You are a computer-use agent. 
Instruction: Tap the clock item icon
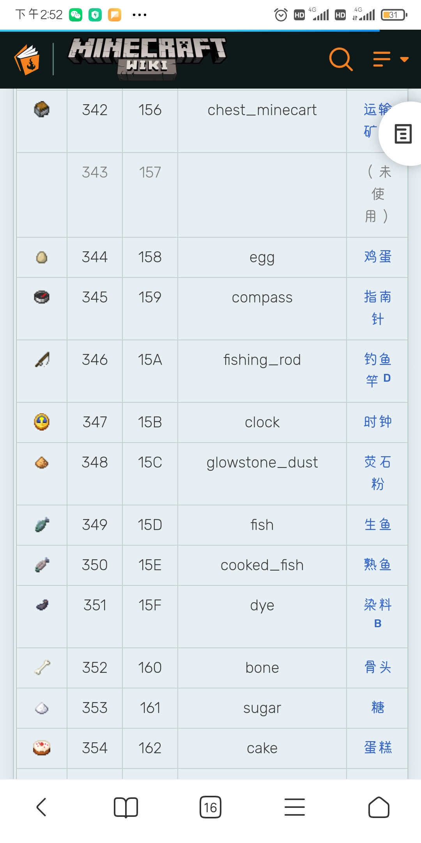pyautogui.click(x=42, y=422)
